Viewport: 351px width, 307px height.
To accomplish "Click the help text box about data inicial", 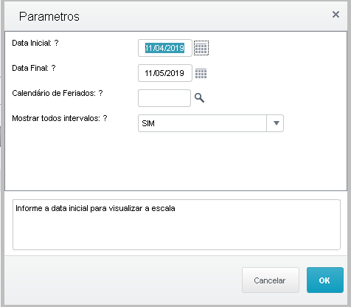I will pyautogui.click(x=176, y=224).
